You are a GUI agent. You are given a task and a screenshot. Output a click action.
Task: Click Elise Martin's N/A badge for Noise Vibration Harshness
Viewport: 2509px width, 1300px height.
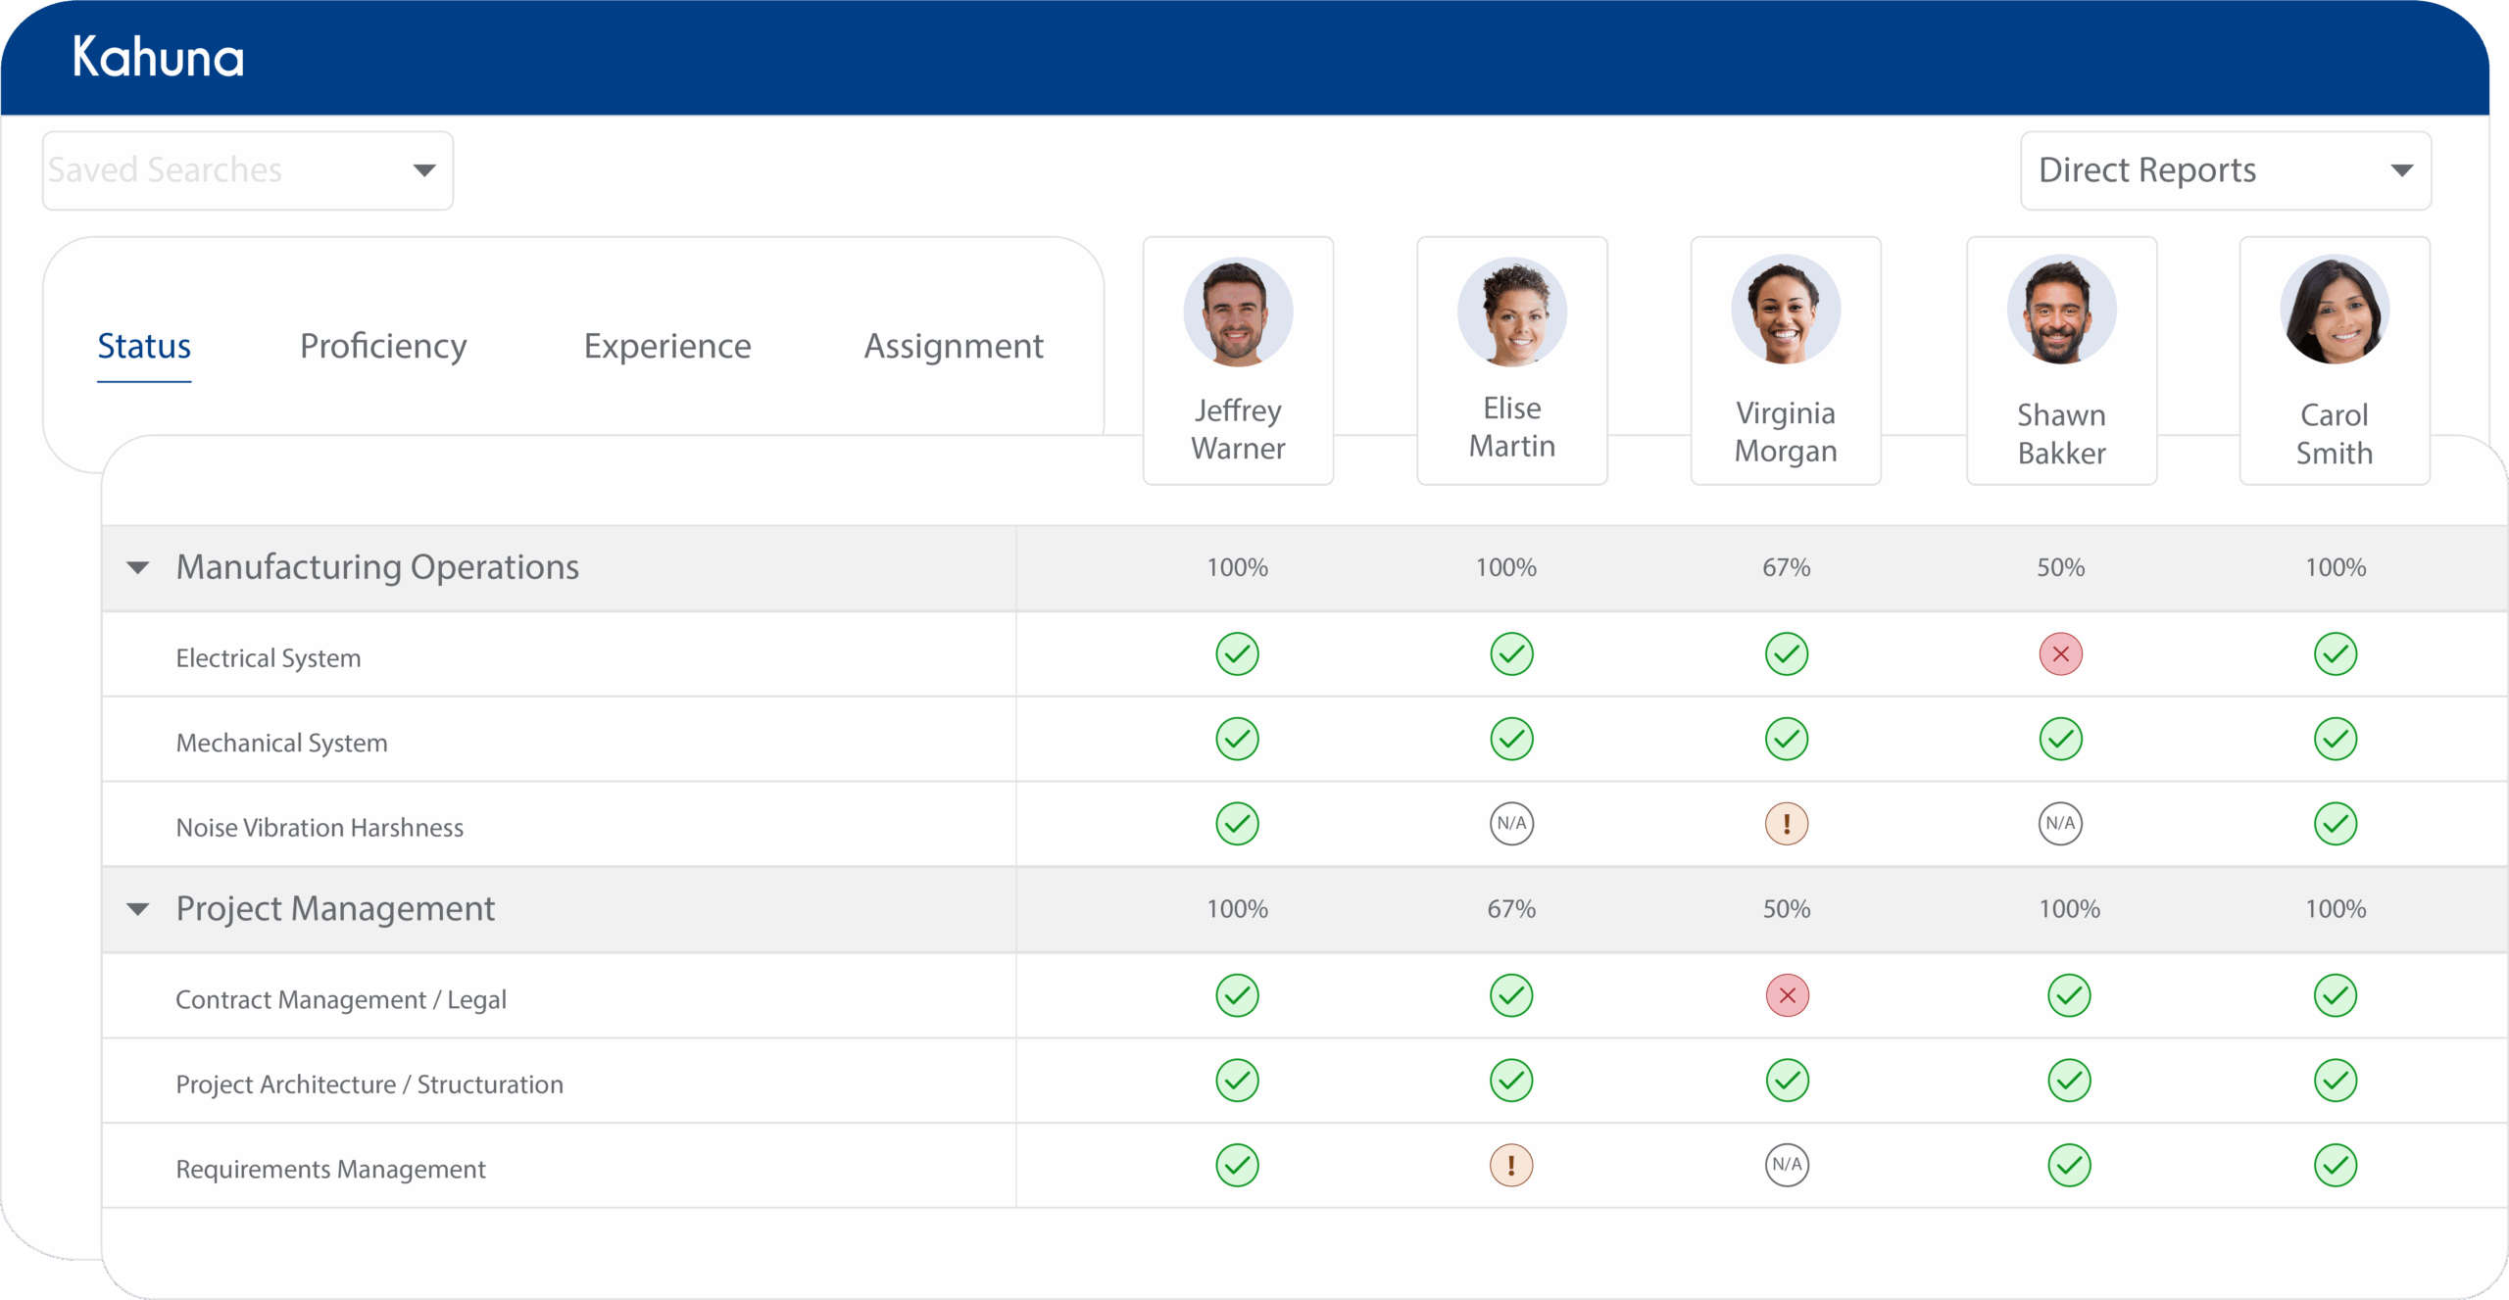[1511, 824]
